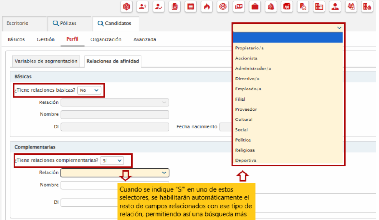Open the document with ribbon icon
The width and height of the screenshot is (379, 220).
coord(303,7)
